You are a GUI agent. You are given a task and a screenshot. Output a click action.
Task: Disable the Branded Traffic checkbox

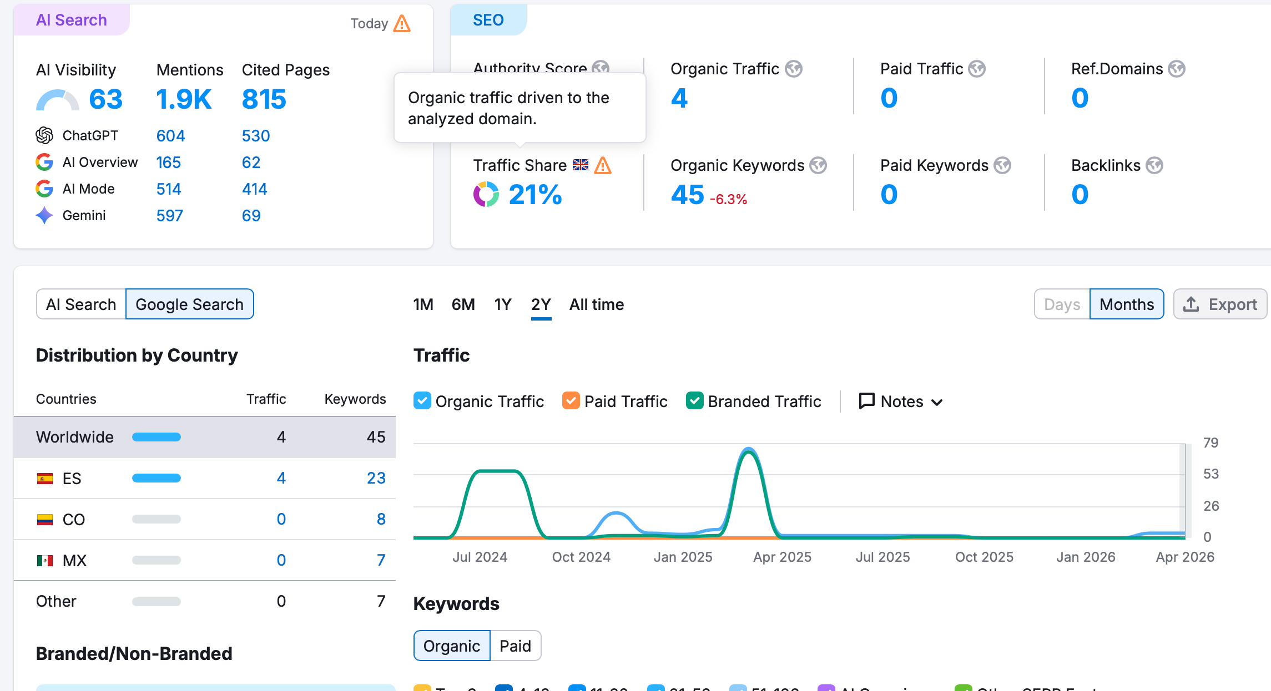[x=694, y=400]
